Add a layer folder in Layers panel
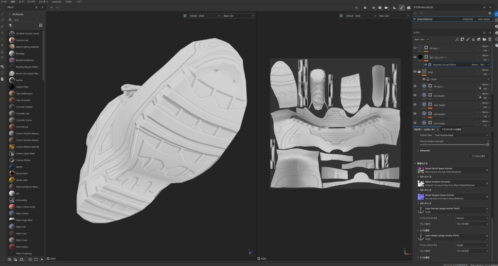This screenshot has height=266, width=498. tap(484, 39)
